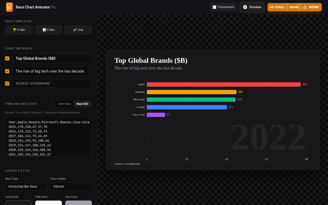Viewport: 328px width, 205px height.
Task: Enable the Transparent background checkbox
Action: pos(214,7)
